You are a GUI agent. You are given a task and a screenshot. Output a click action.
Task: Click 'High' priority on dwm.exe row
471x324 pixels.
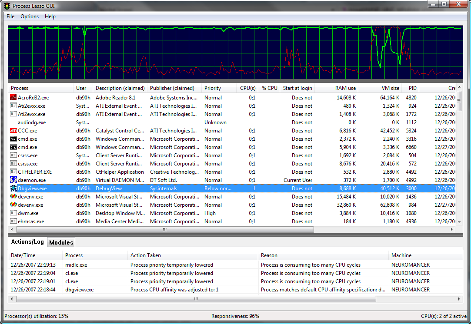click(x=210, y=213)
